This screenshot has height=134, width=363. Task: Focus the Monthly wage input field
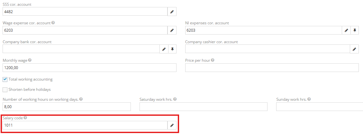point(89,68)
